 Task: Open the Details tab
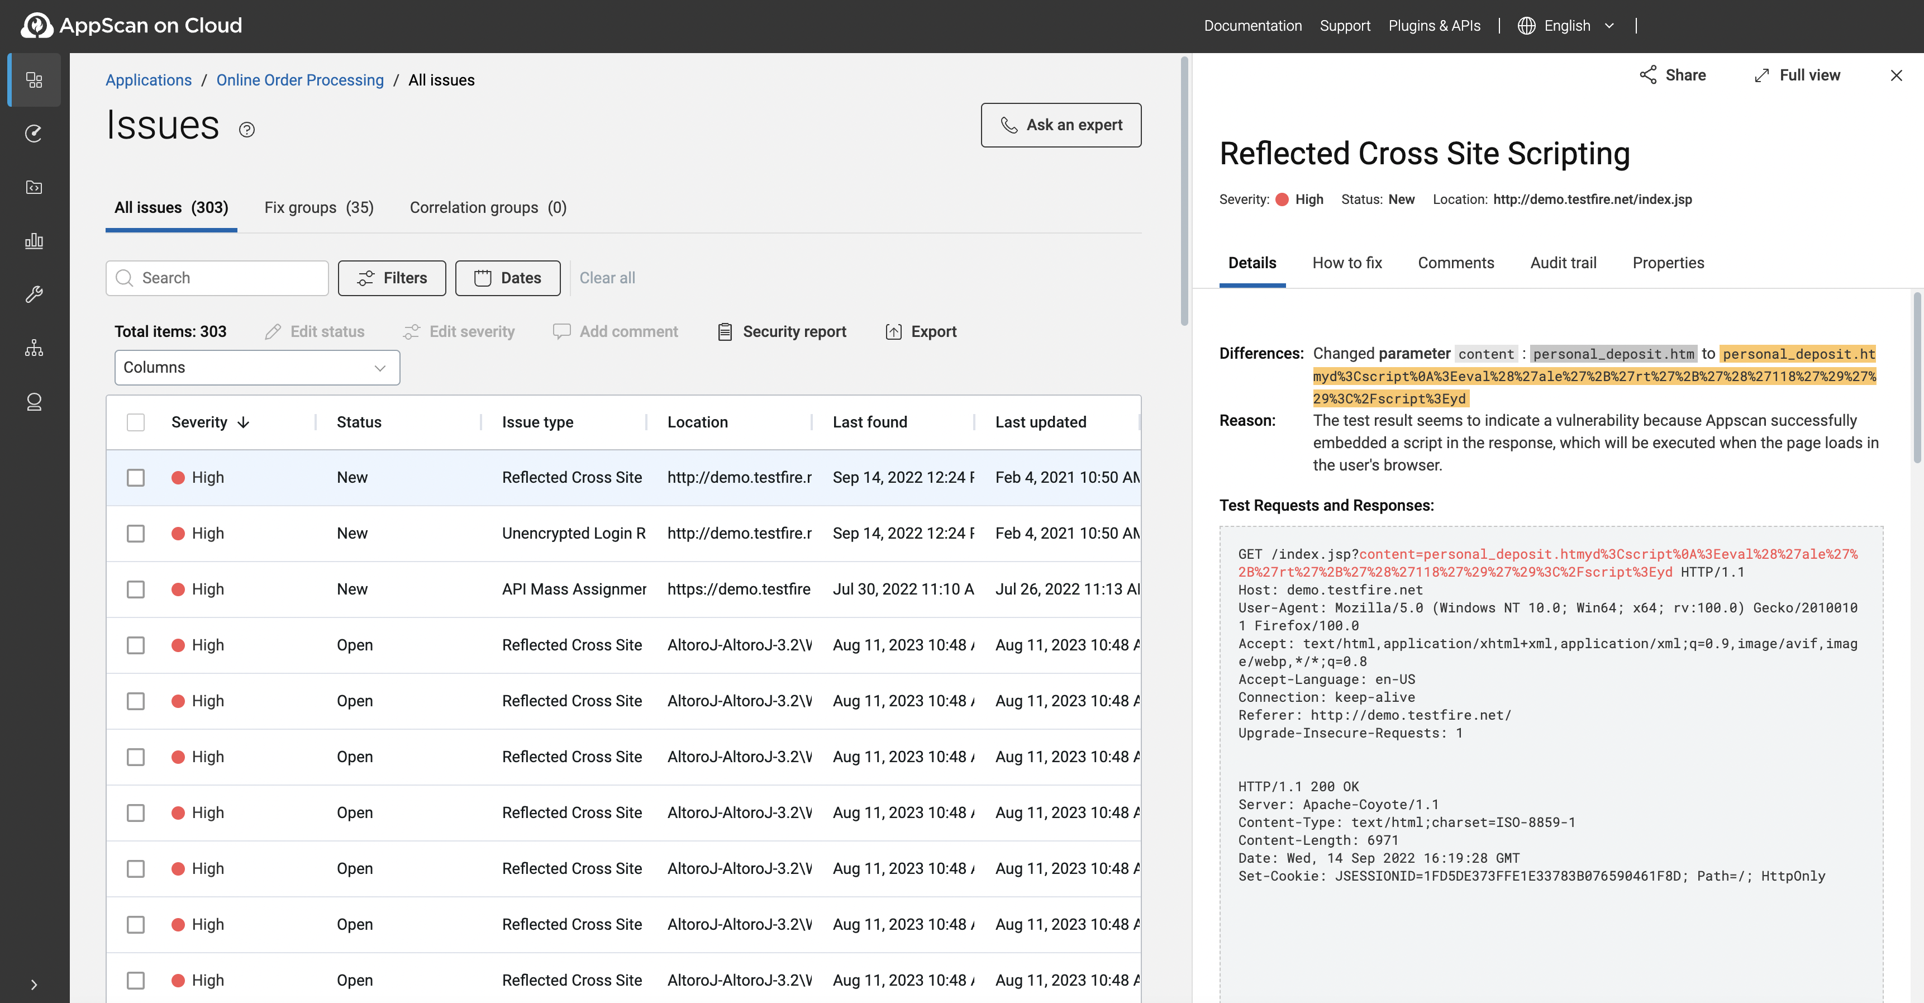pyautogui.click(x=1252, y=263)
